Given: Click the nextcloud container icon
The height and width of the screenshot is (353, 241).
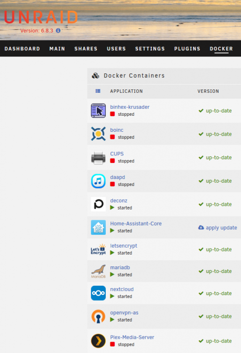Looking at the screenshot, I should pyautogui.click(x=98, y=293).
